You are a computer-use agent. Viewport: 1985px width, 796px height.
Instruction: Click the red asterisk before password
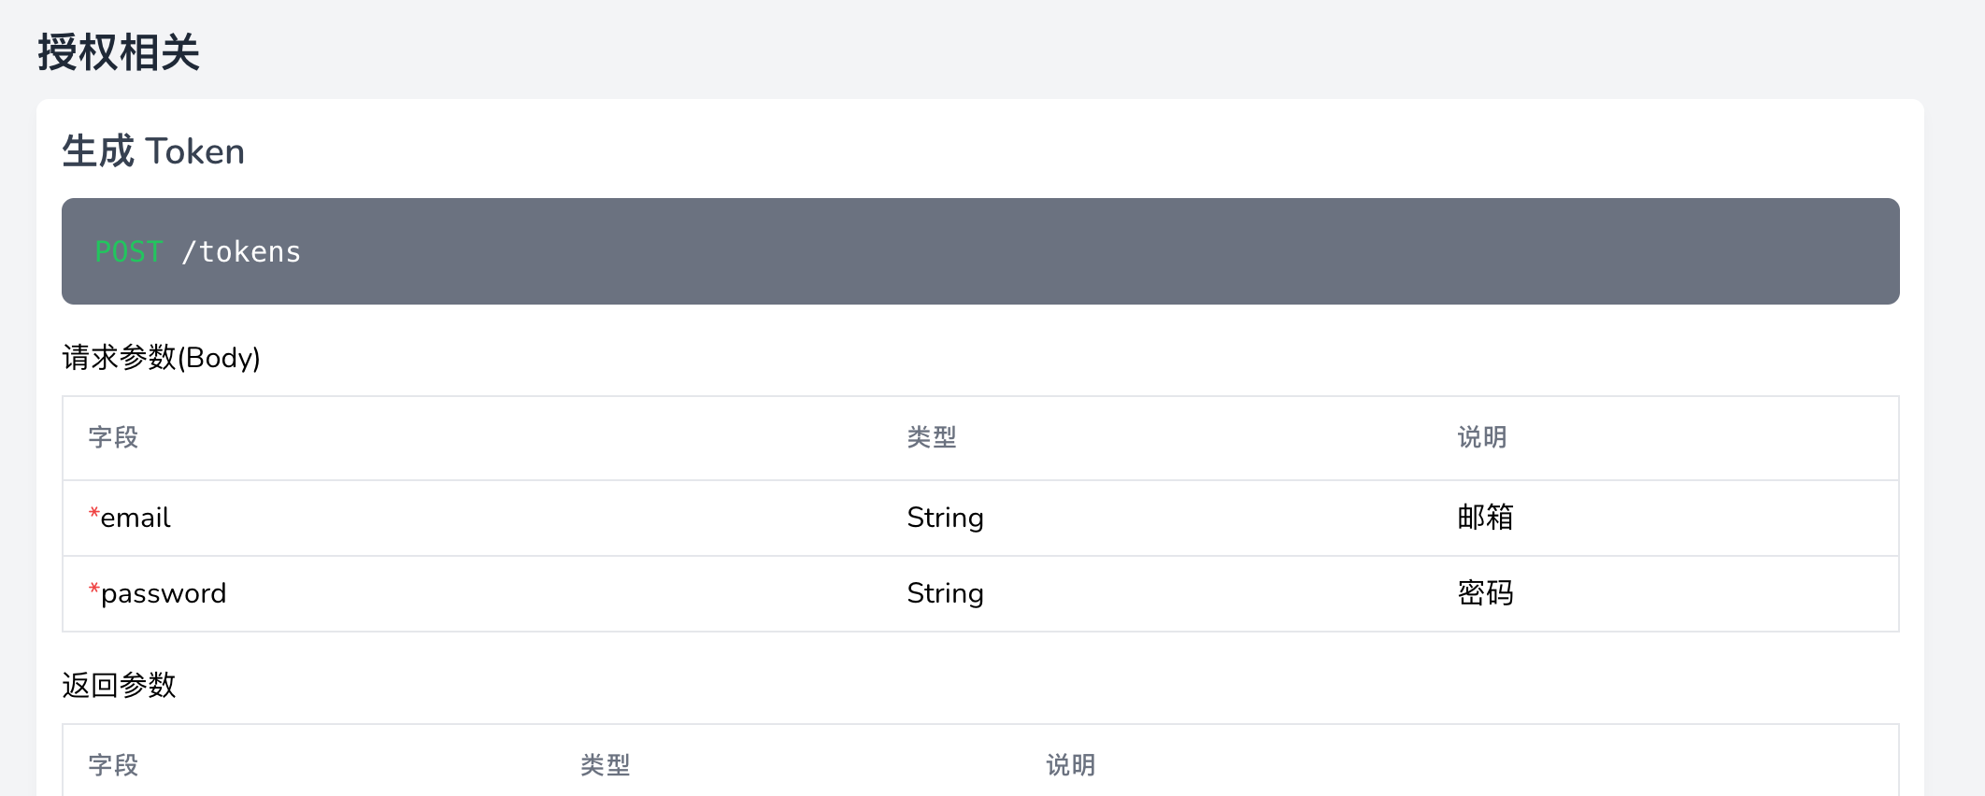point(93,590)
